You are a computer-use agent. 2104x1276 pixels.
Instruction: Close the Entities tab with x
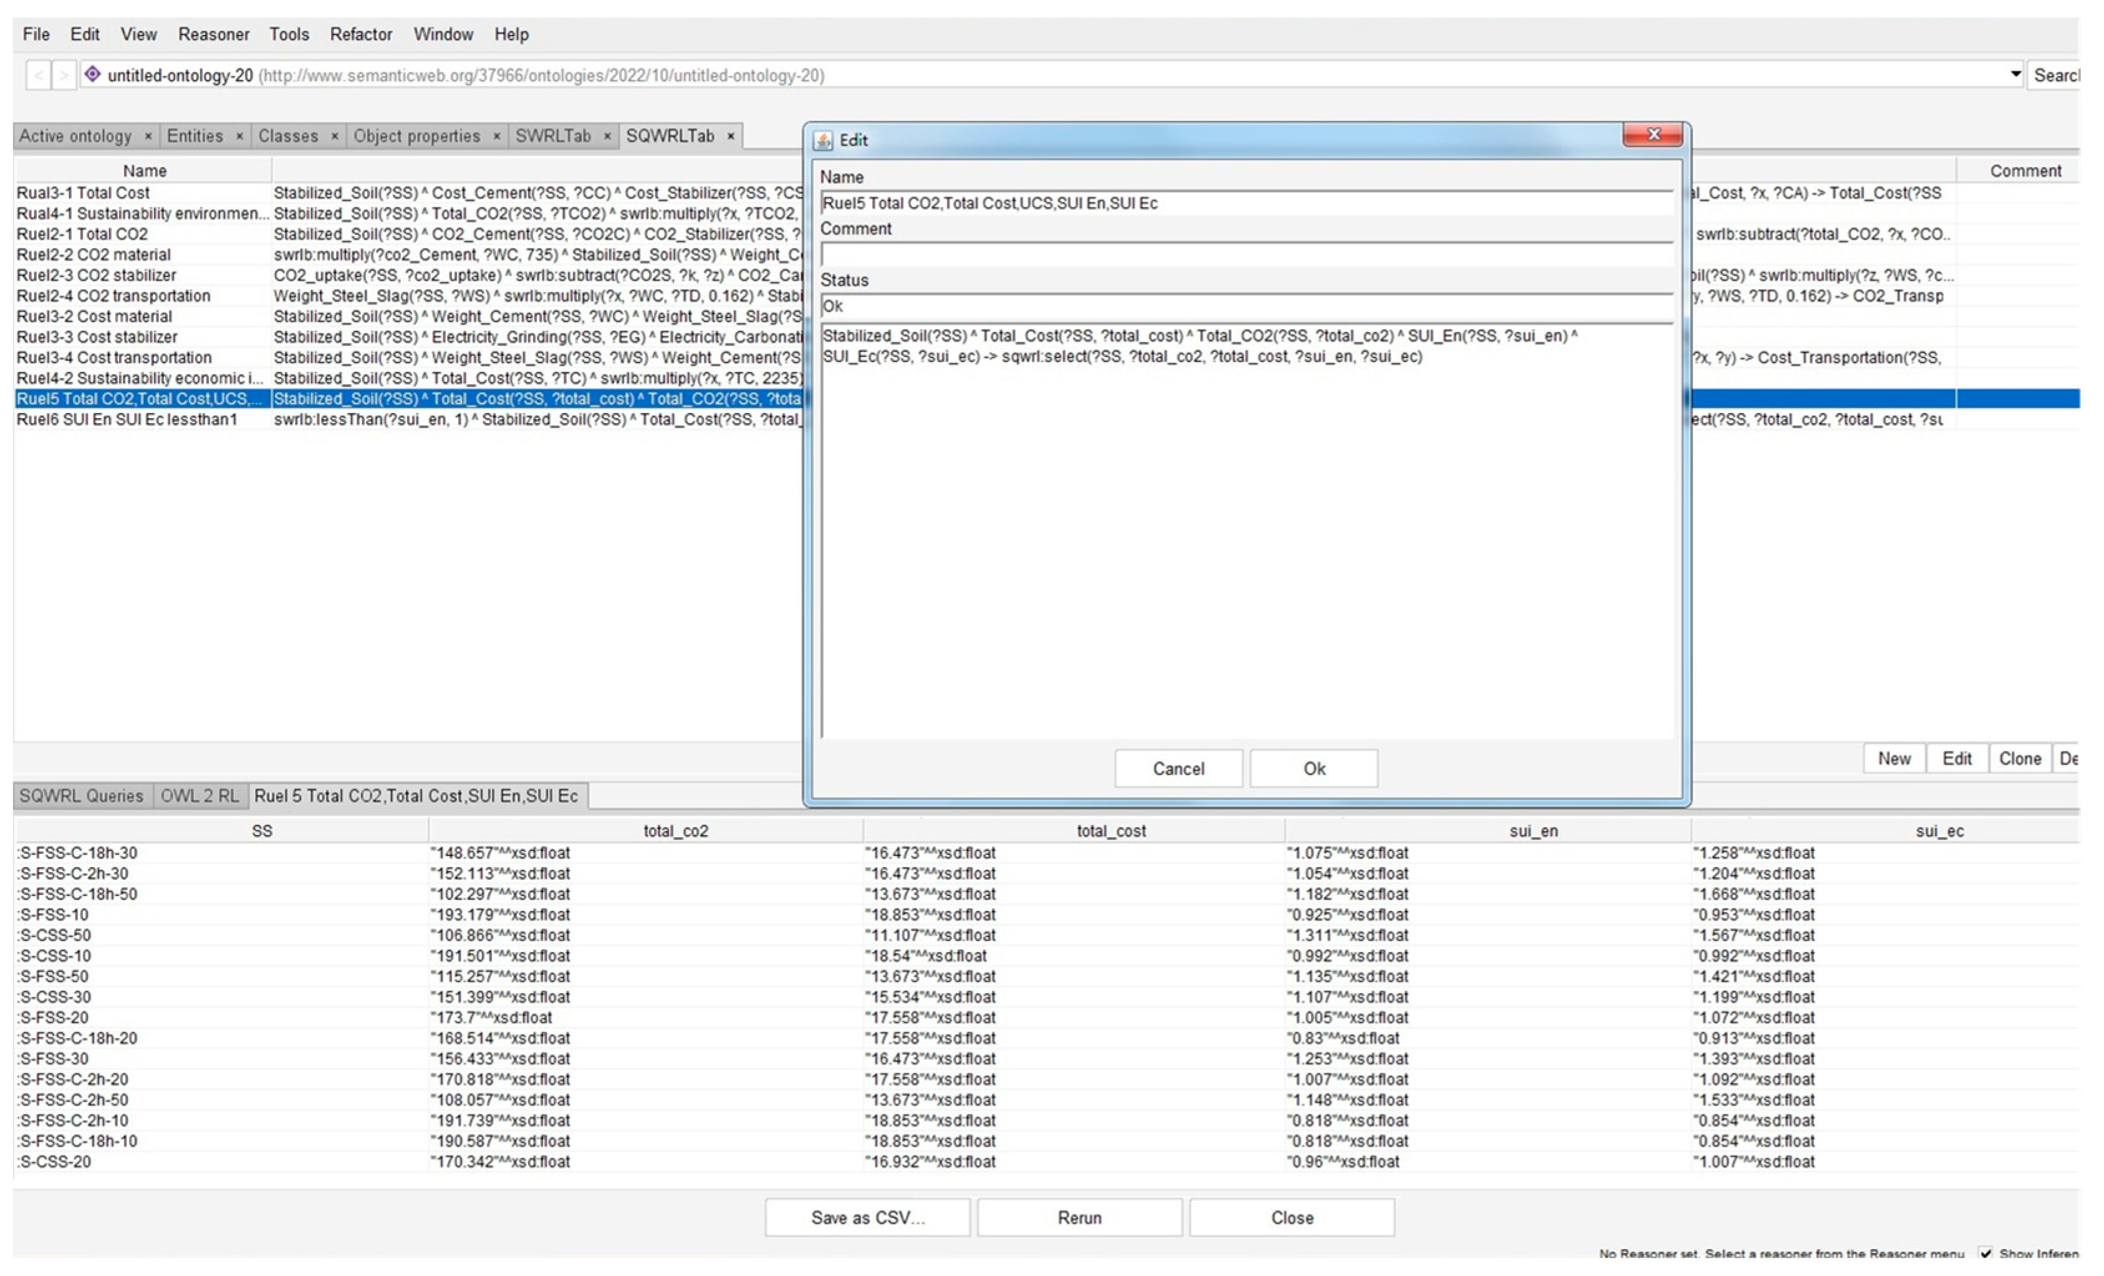pos(239,136)
